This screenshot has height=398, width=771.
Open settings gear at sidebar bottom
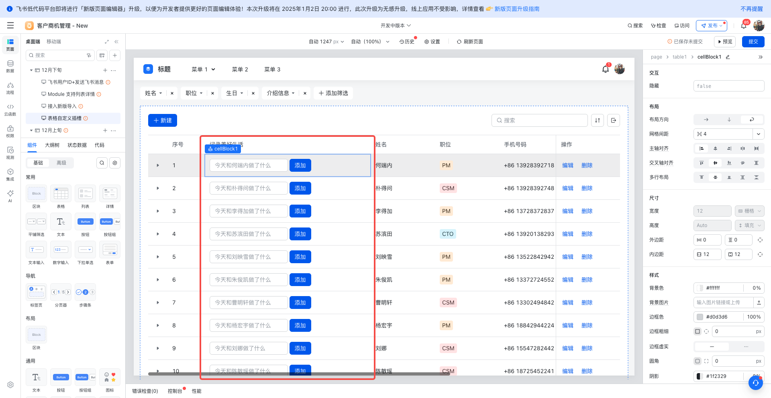[10, 385]
